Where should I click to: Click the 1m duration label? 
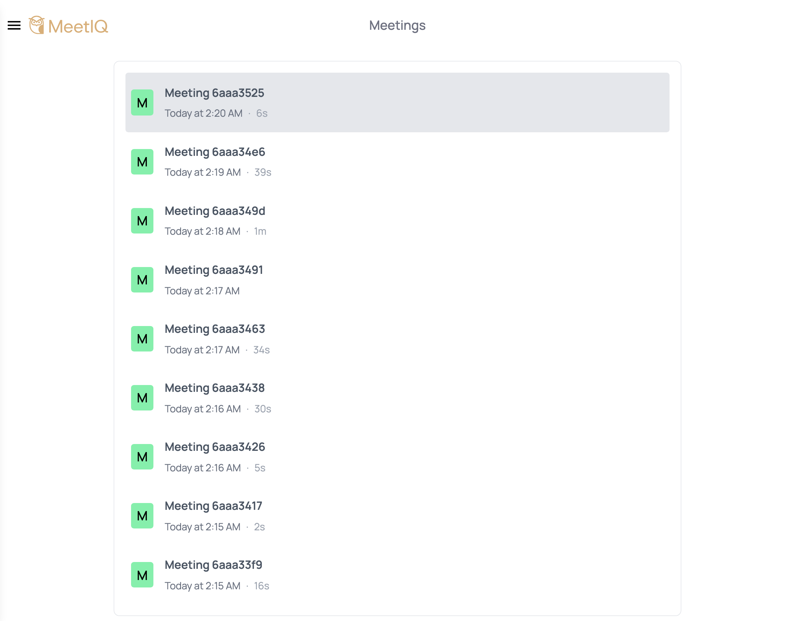[x=260, y=231]
